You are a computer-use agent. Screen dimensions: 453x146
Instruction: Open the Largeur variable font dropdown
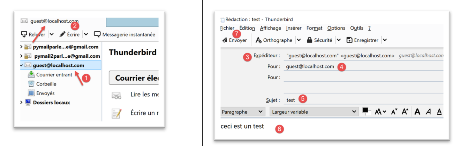314,112
